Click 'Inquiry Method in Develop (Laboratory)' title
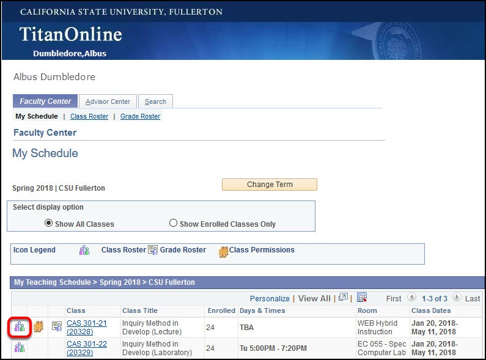This screenshot has width=486, height=360. click(157, 348)
